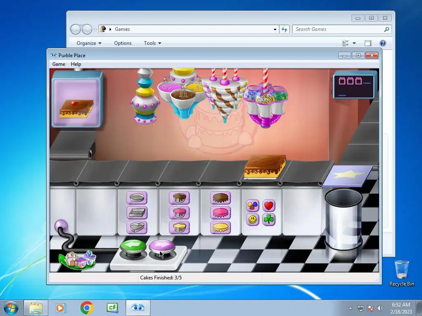The width and height of the screenshot is (422, 316).
Task: Click the Purble Place taskbar button
Action: point(138,308)
